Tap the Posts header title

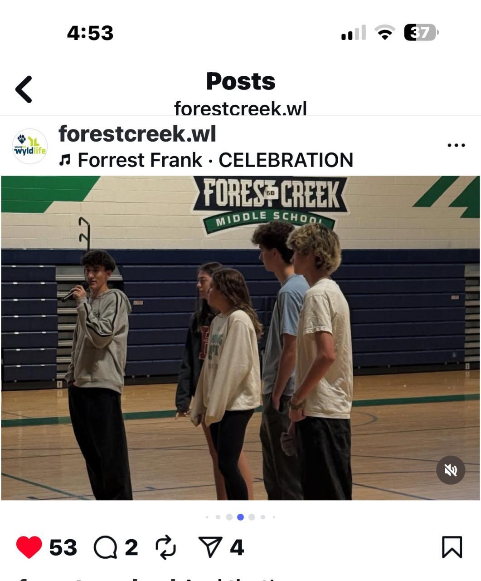point(241,81)
